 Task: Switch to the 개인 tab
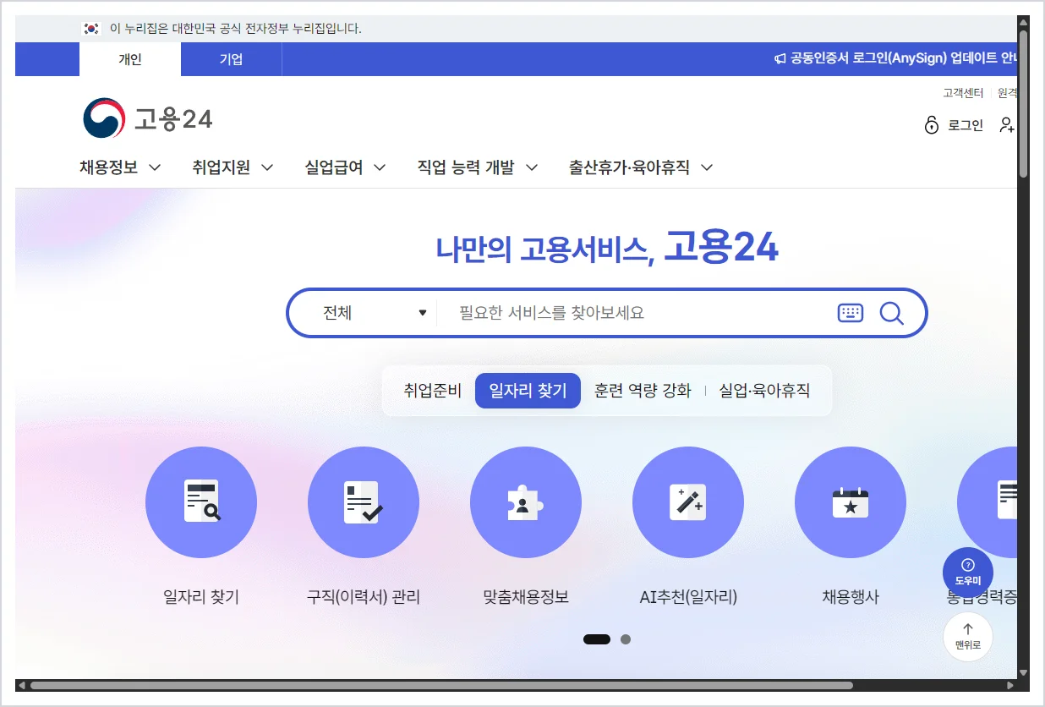[x=130, y=59]
